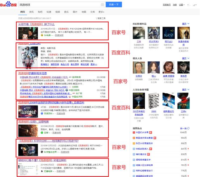Viewport: 202px width, 177px height.
Task: Click the 2666 book cover
Action: pos(154,101)
